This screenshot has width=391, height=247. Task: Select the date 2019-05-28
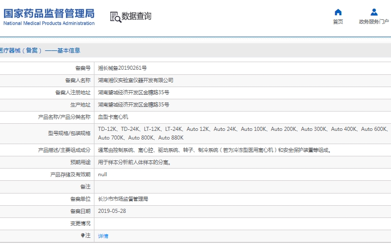(112, 211)
